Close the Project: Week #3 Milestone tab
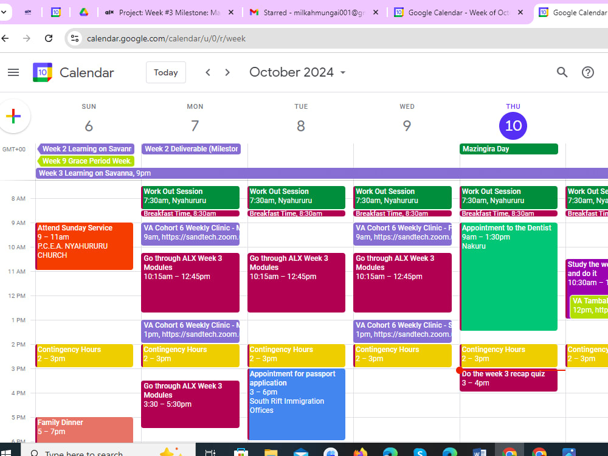The width and height of the screenshot is (608, 456). click(230, 12)
